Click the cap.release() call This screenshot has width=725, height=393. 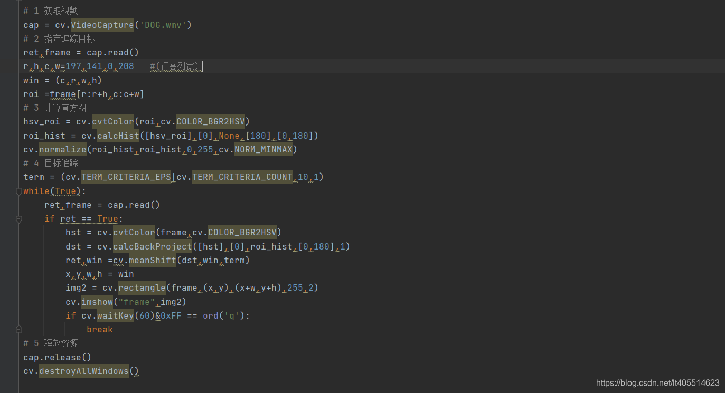[x=58, y=357]
